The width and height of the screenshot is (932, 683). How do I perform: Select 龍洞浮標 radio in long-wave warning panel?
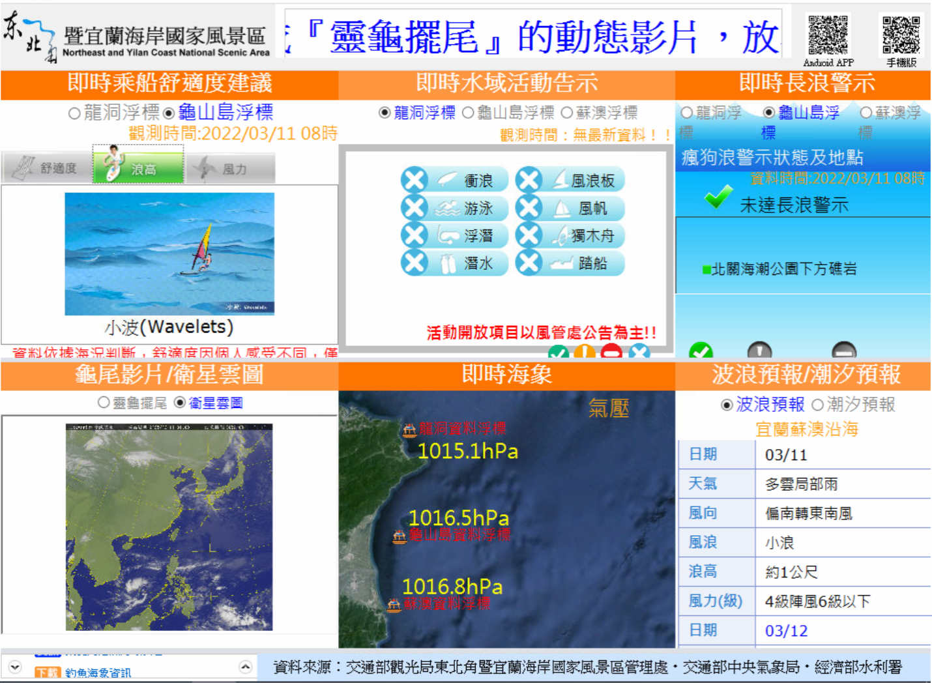[x=687, y=113]
